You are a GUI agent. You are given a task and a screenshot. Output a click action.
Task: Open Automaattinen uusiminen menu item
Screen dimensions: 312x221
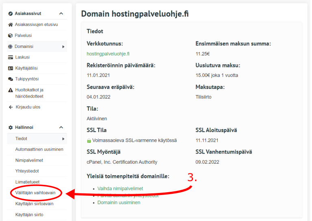pyautogui.click(x=39, y=149)
